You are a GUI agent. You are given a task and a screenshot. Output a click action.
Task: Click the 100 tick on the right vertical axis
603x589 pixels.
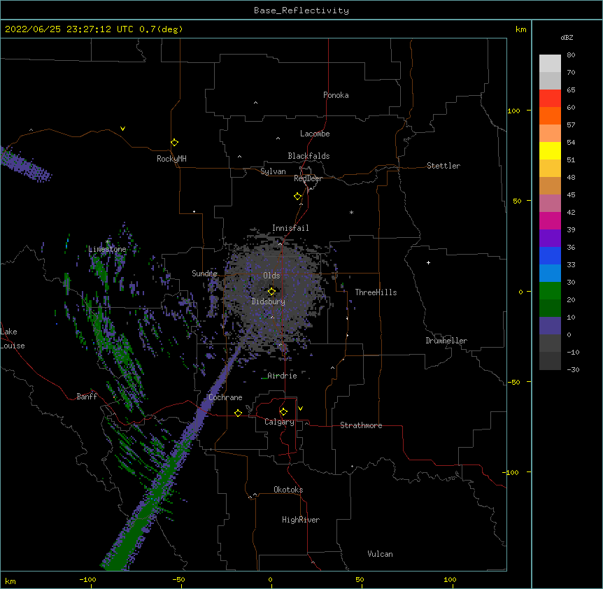[x=513, y=111]
